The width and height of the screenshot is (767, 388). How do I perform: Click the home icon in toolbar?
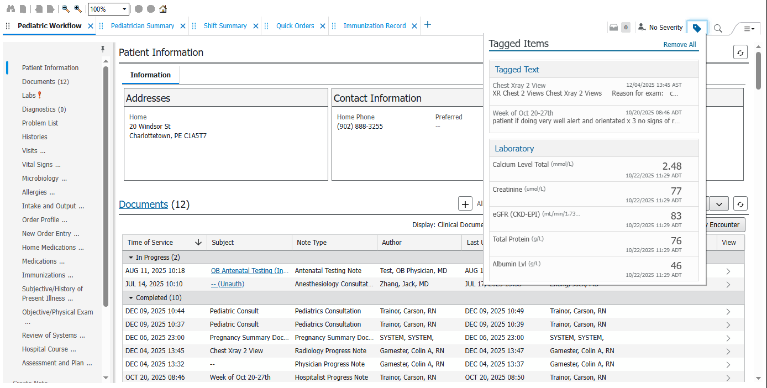(162, 9)
